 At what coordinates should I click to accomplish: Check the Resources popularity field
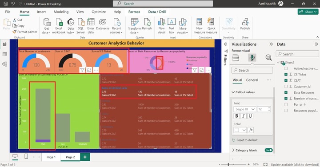(x=286, y=111)
